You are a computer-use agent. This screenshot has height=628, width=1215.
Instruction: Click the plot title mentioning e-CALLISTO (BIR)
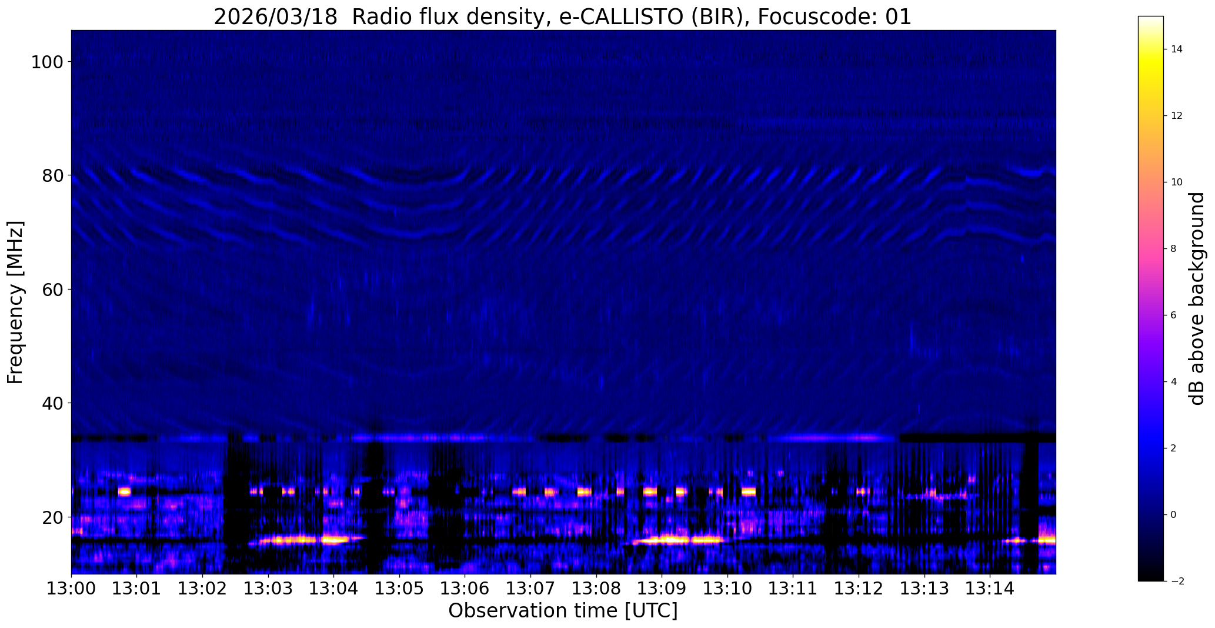(562, 16)
